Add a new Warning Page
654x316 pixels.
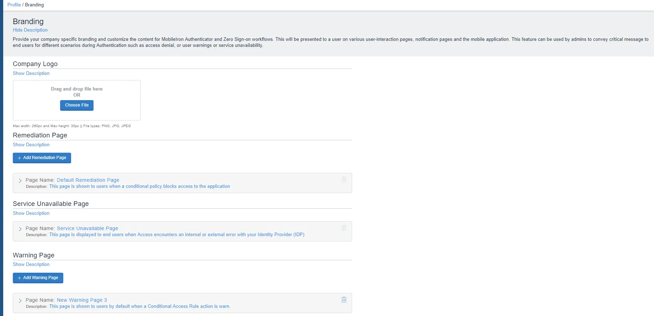pyautogui.click(x=38, y=278)
